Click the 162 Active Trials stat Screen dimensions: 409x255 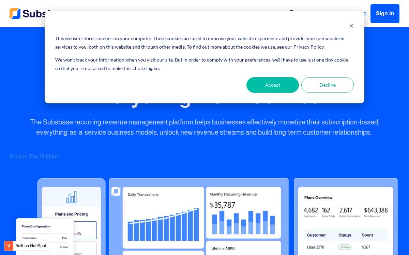pos(328,212)
